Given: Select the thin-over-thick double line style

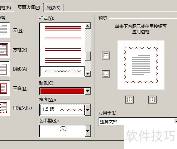Looking at the screenshot, I should pos(63,49).
